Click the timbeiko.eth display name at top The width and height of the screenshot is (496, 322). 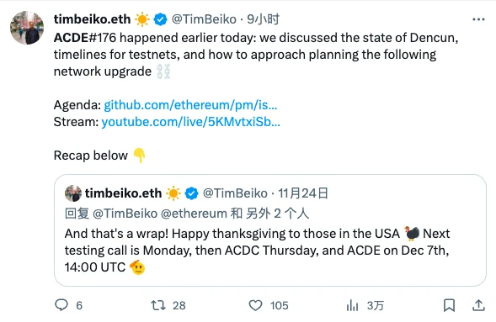pos(92,19)
